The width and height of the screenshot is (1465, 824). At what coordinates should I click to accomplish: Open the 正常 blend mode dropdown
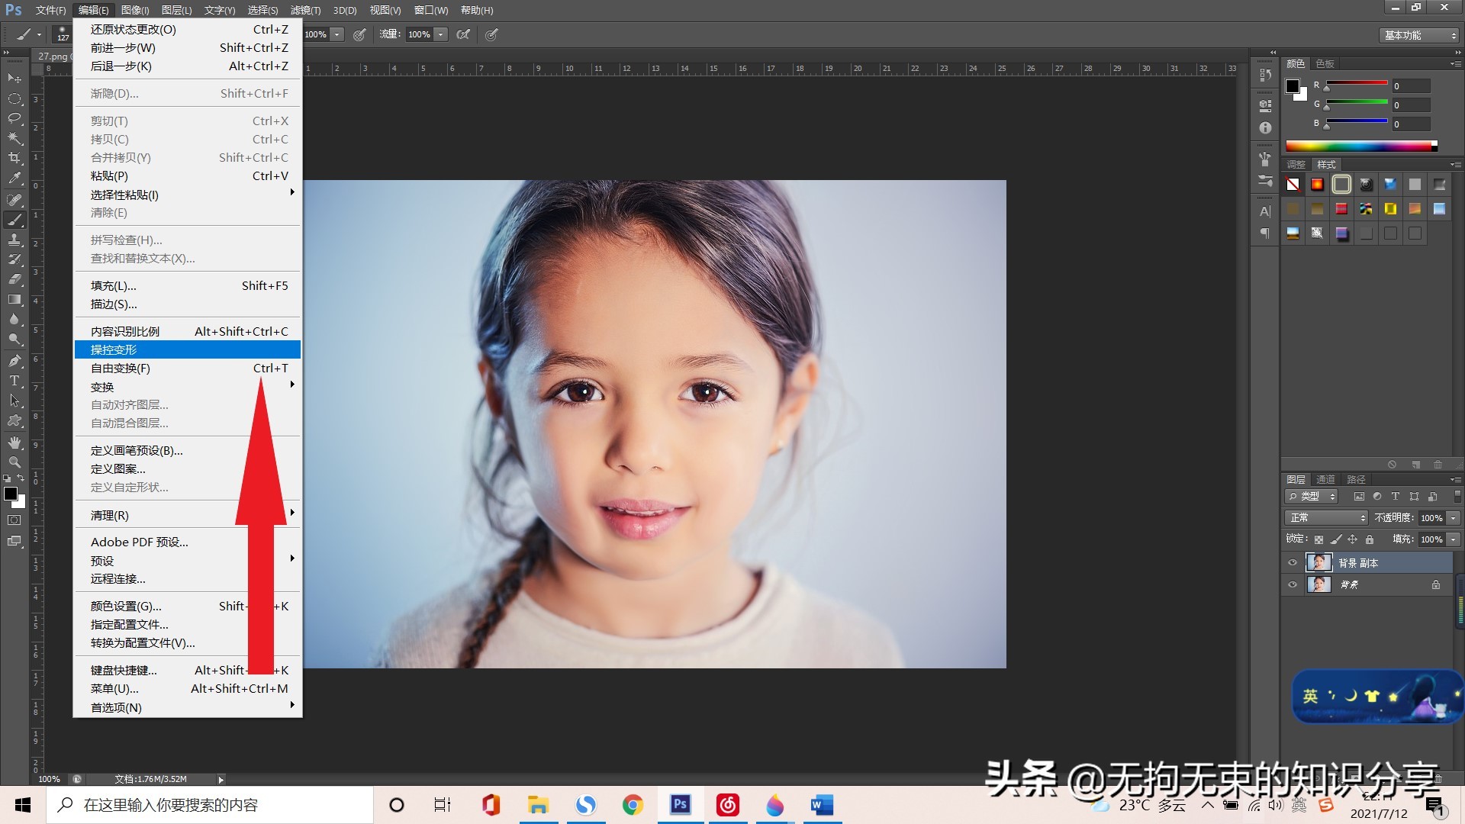pos(1327,518)
